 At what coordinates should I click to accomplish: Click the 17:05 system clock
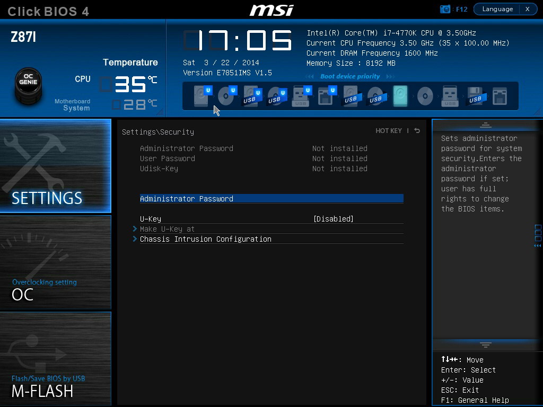(x=238, y=40)
